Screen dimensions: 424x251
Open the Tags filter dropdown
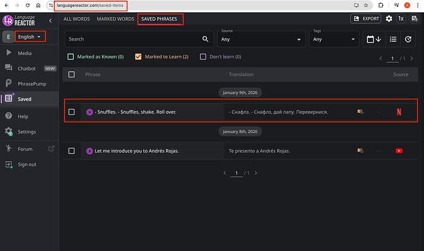pos(334,39)
